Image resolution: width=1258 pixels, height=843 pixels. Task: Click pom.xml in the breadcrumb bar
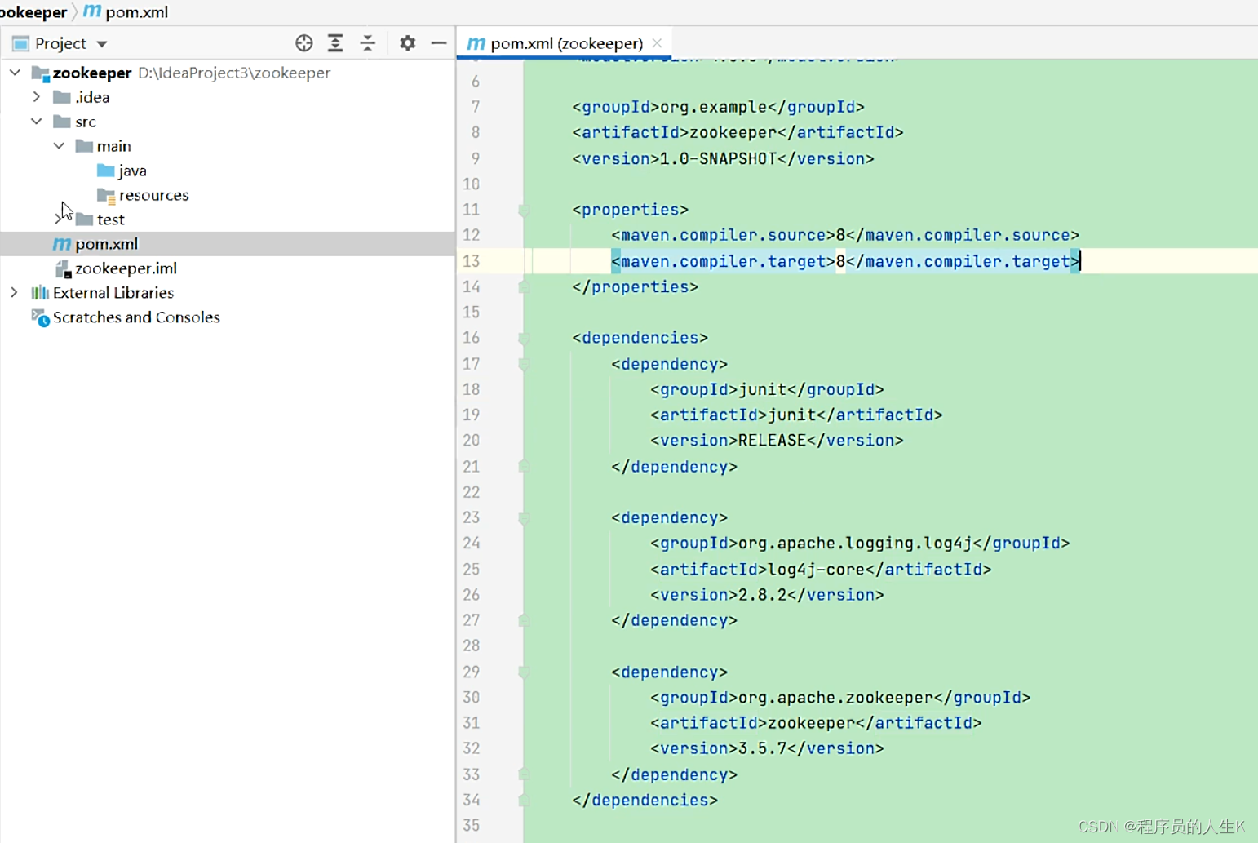click(136, 12)
